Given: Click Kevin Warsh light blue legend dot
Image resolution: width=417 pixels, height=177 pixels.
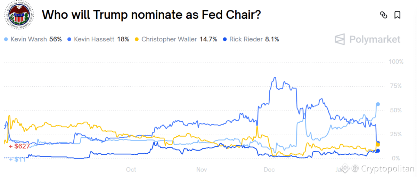Looking at the screenshot, I should [6, 39].
